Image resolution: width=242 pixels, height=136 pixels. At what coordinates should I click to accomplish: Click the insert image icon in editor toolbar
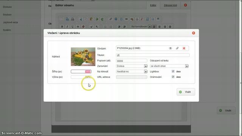116,19
